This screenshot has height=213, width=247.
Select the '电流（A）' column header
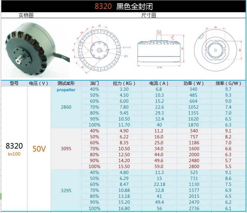[x=159, y=83]
